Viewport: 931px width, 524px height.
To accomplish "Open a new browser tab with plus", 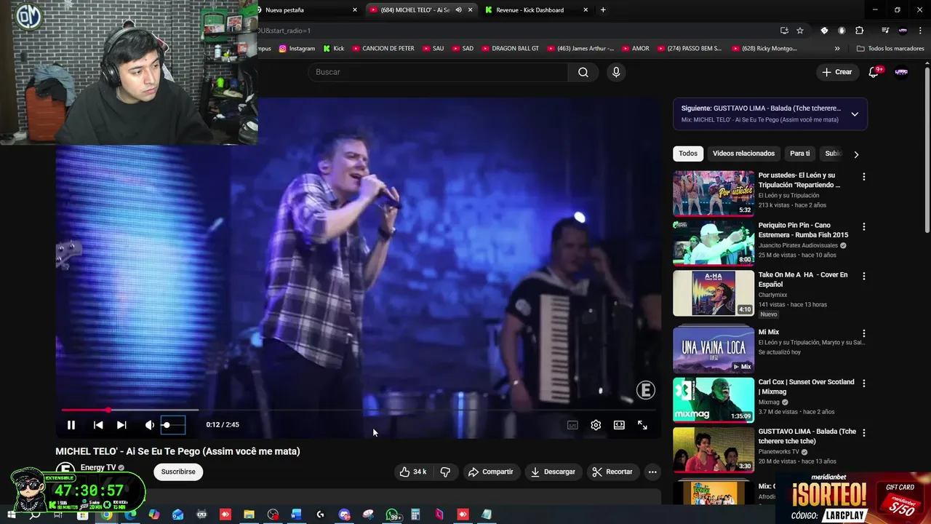I will (x=603, y=10).
